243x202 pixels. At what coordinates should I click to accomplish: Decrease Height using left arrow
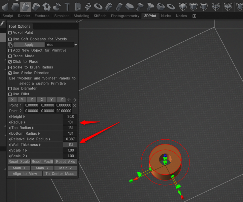point(9,116)
